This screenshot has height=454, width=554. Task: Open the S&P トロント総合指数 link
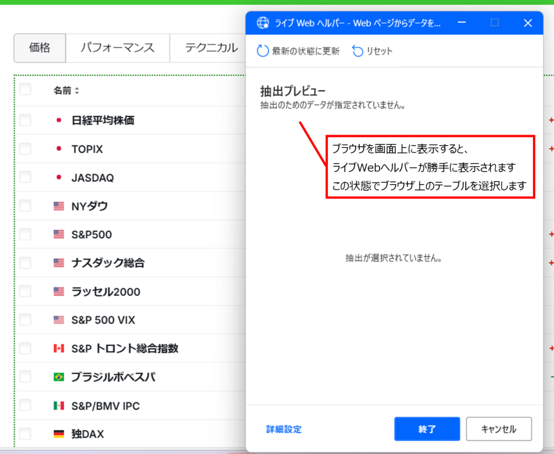click(125, 349)
